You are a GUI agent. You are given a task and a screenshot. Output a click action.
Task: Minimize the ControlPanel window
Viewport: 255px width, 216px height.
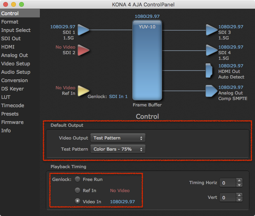pyautogui.click(x=14, y=4)
